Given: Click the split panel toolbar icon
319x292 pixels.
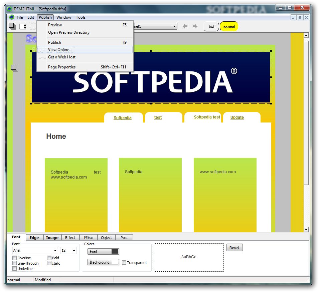Looking at the screenshot, I should click(x=23, y=26).
